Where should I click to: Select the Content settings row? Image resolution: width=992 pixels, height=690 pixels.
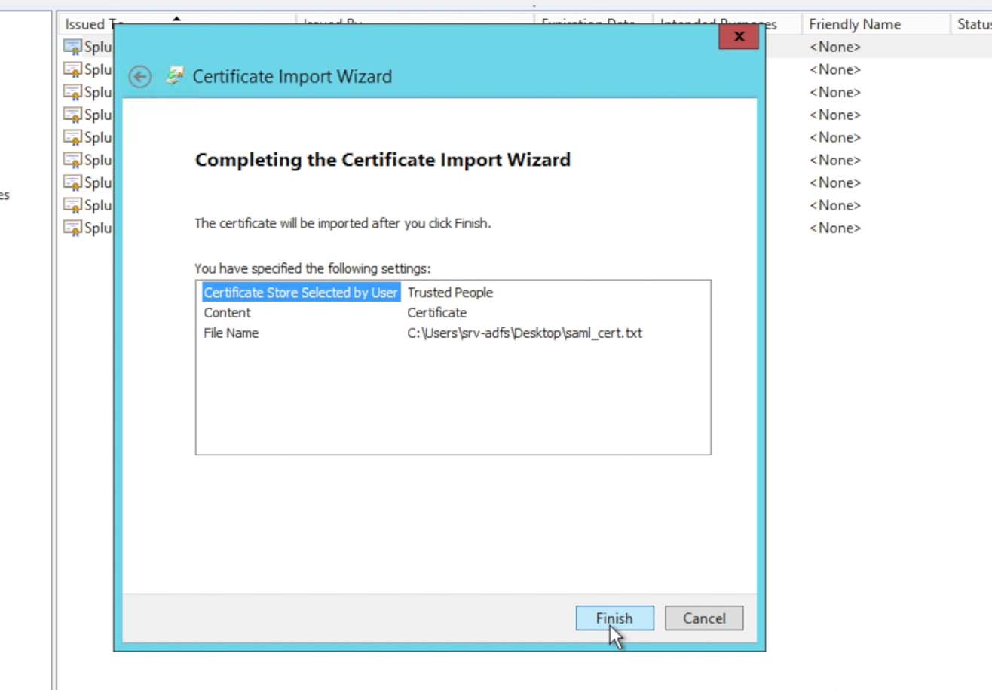click(227, 313)
